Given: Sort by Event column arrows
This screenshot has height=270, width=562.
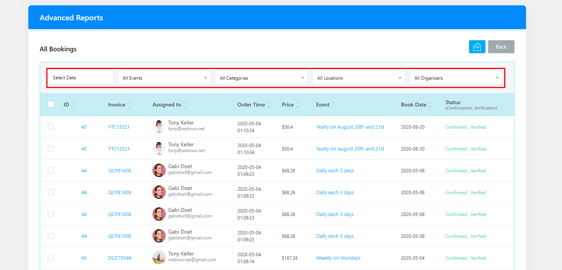Looking at the screenshot, I should (333, 105).
